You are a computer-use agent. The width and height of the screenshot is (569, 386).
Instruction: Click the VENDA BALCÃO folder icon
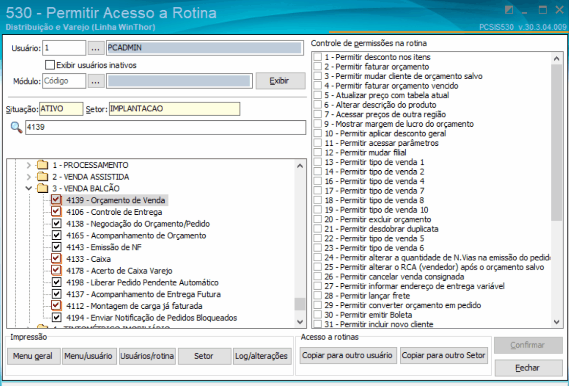(x=43, y=188)
